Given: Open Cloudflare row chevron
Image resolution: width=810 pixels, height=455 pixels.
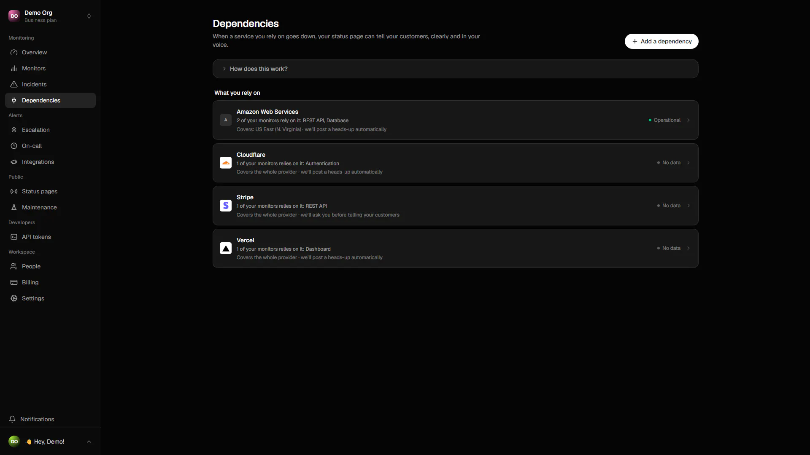Looking at the screenshot, I should point(688,163).
